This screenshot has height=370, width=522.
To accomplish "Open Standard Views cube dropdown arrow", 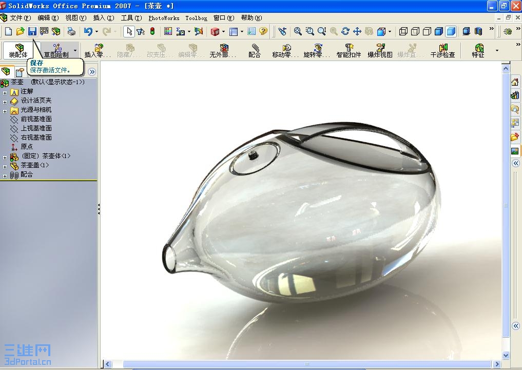I will tap(390, 32).
